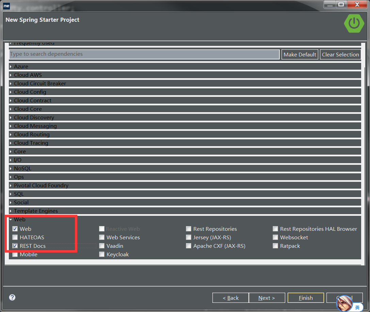Expand the Template Engines section
This screenshot has width=370, height=312.
click(185, 211)
